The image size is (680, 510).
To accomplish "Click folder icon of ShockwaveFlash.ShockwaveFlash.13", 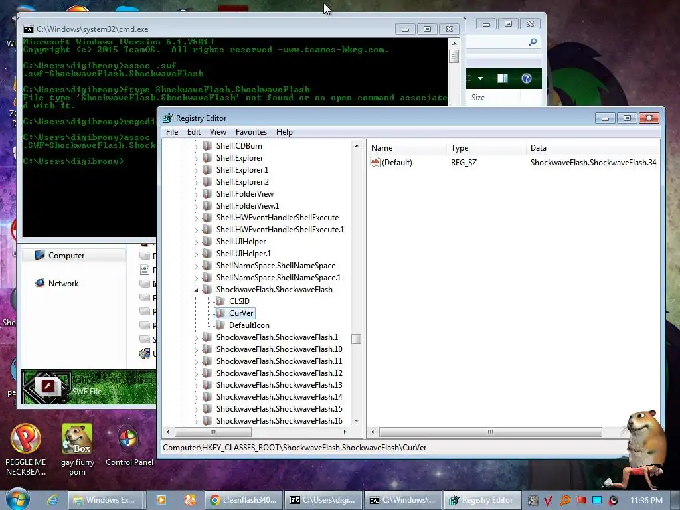I will click(208, 384).
